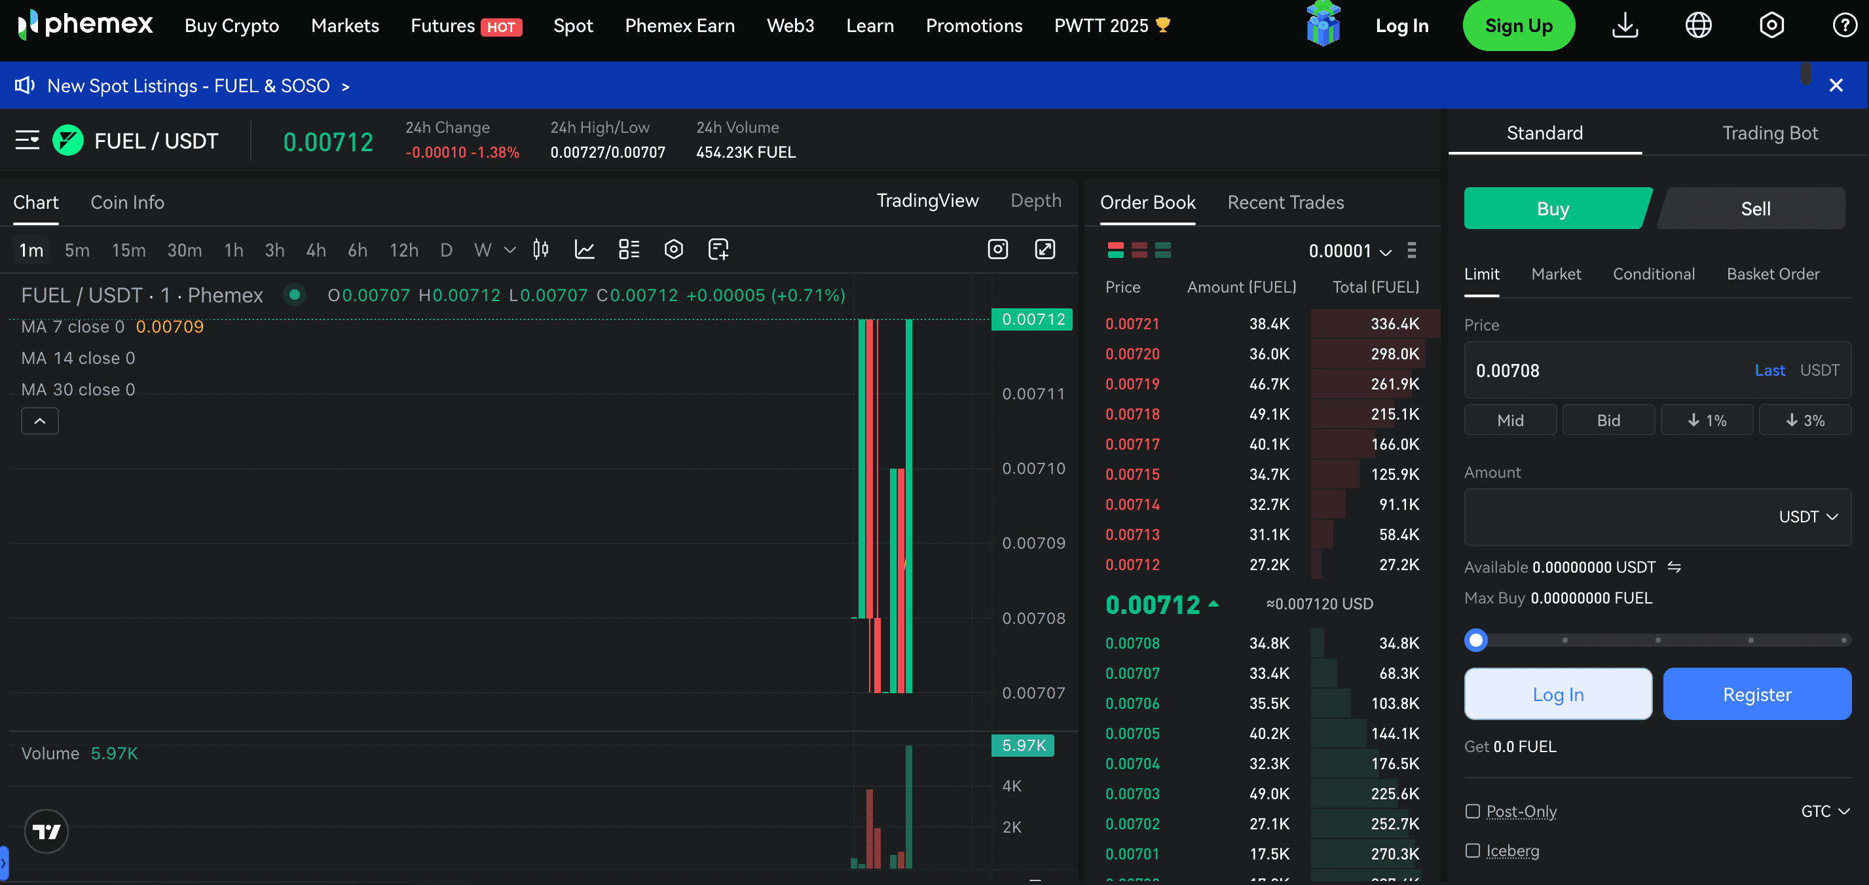Viewport: 1869px width, 885px height.
Task: Open chart settings hexagon icon
Action: [673, 249]
